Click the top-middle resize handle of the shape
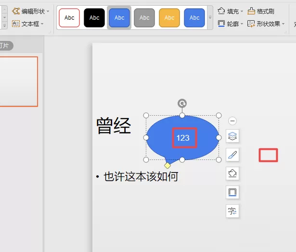The height and width of the screenshot is (252, 296). point(182,115)
